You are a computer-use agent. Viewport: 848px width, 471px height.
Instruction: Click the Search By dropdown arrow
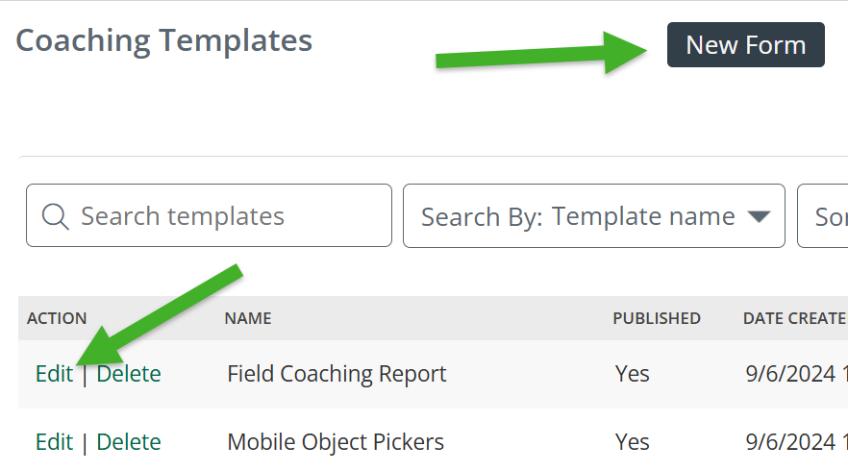(759, 217)
